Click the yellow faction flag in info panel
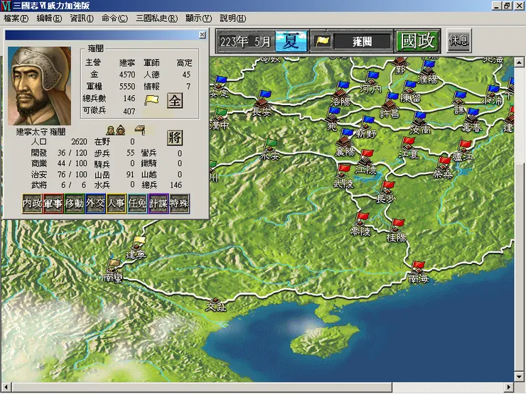The image size is (526, 394). pos(151,100)
